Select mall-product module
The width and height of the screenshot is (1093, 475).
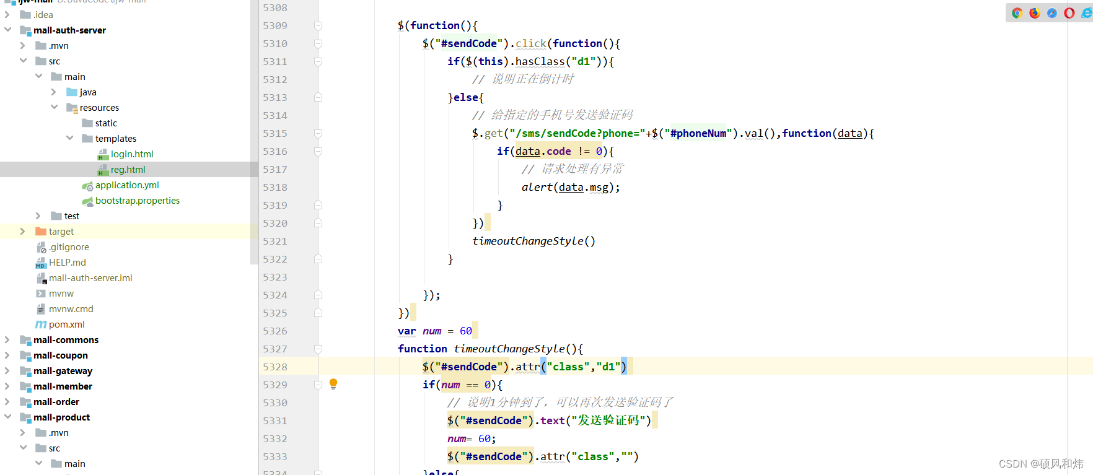(61, 417)
